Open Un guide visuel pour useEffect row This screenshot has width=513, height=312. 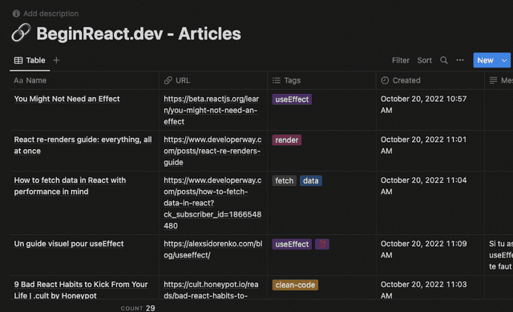69,244
